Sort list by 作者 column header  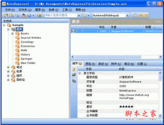tap(127, 27)
